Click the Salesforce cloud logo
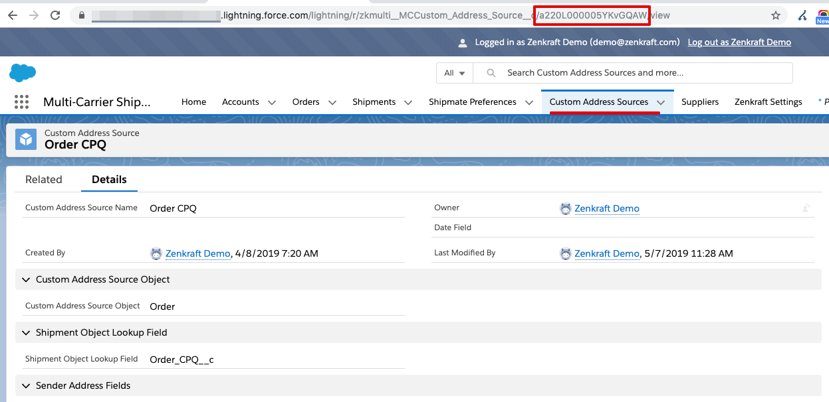 tap(23, 72)
